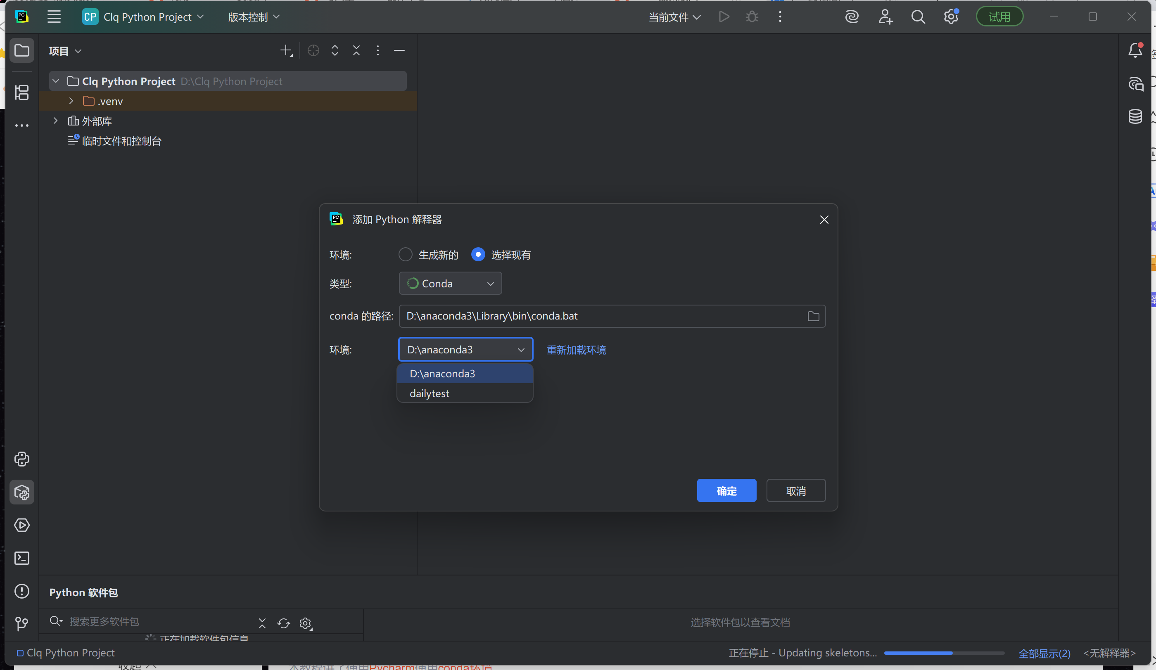Open Code With Me add-user icon
The width and height of the screenshot is (1156, 670).
coord(885,17)
